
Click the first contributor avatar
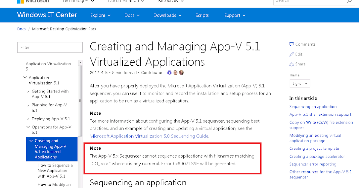tap(169, 73)
